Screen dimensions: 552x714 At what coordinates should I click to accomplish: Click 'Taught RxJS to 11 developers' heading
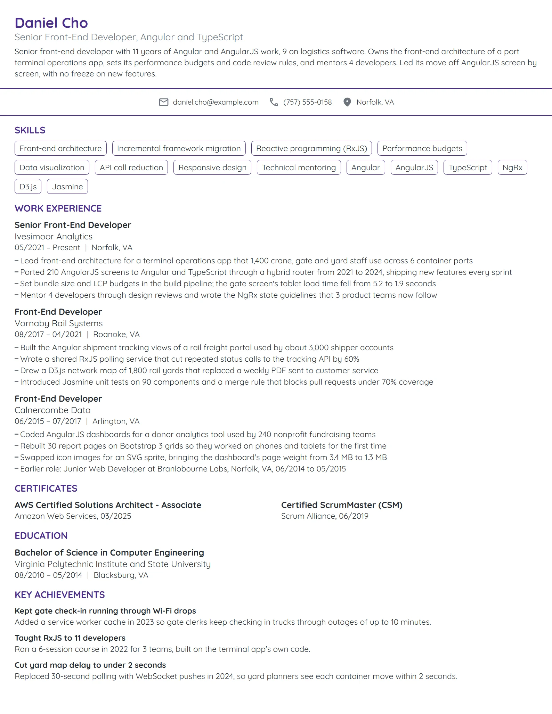(70, 638)
